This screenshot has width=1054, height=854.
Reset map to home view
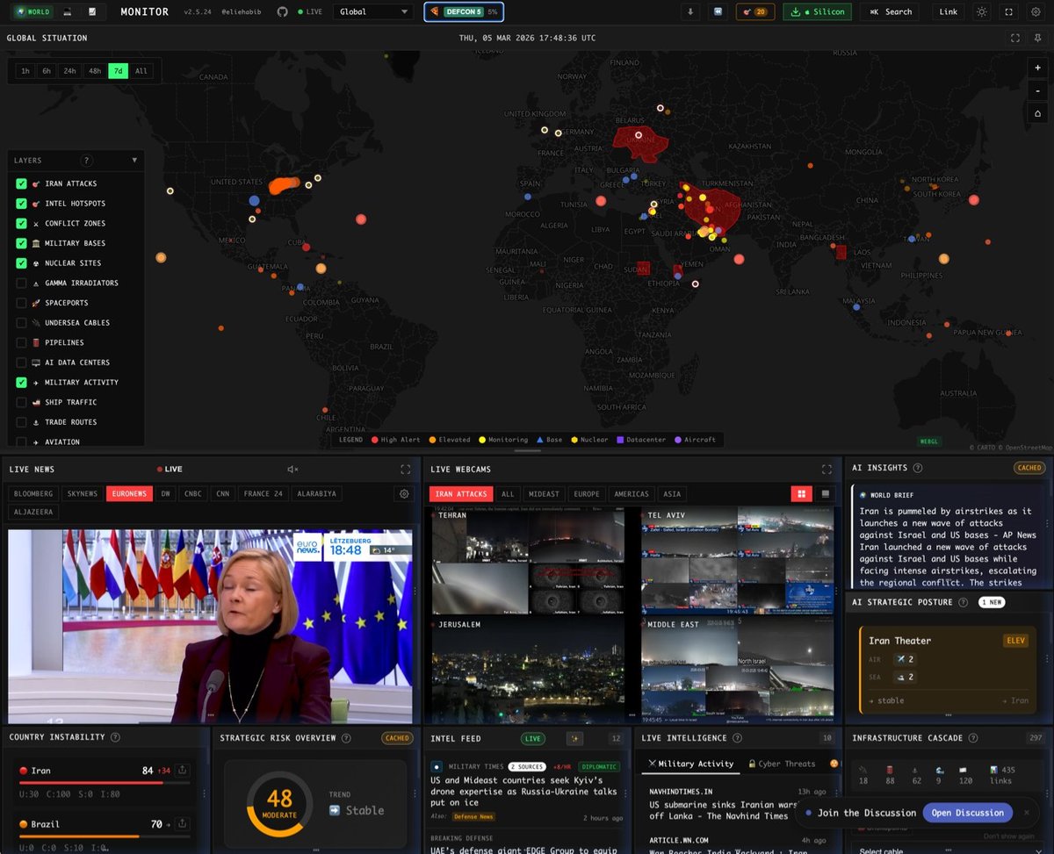point(1038,113)
